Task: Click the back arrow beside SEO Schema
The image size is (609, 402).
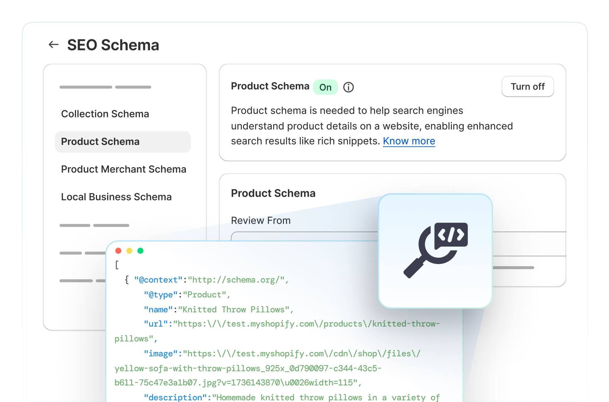Action: (53, 45)
